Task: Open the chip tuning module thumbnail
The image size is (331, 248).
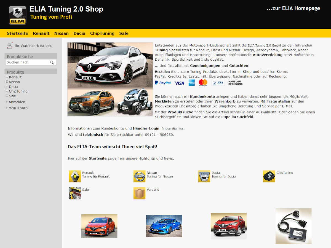Action: (293, 226)
